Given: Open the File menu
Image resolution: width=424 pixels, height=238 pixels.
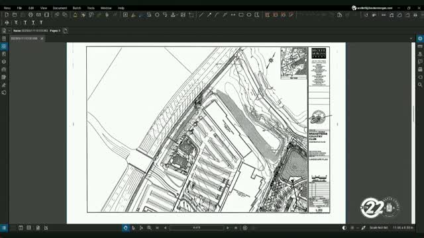Looking at the screenshot, I should coord(19,8).
